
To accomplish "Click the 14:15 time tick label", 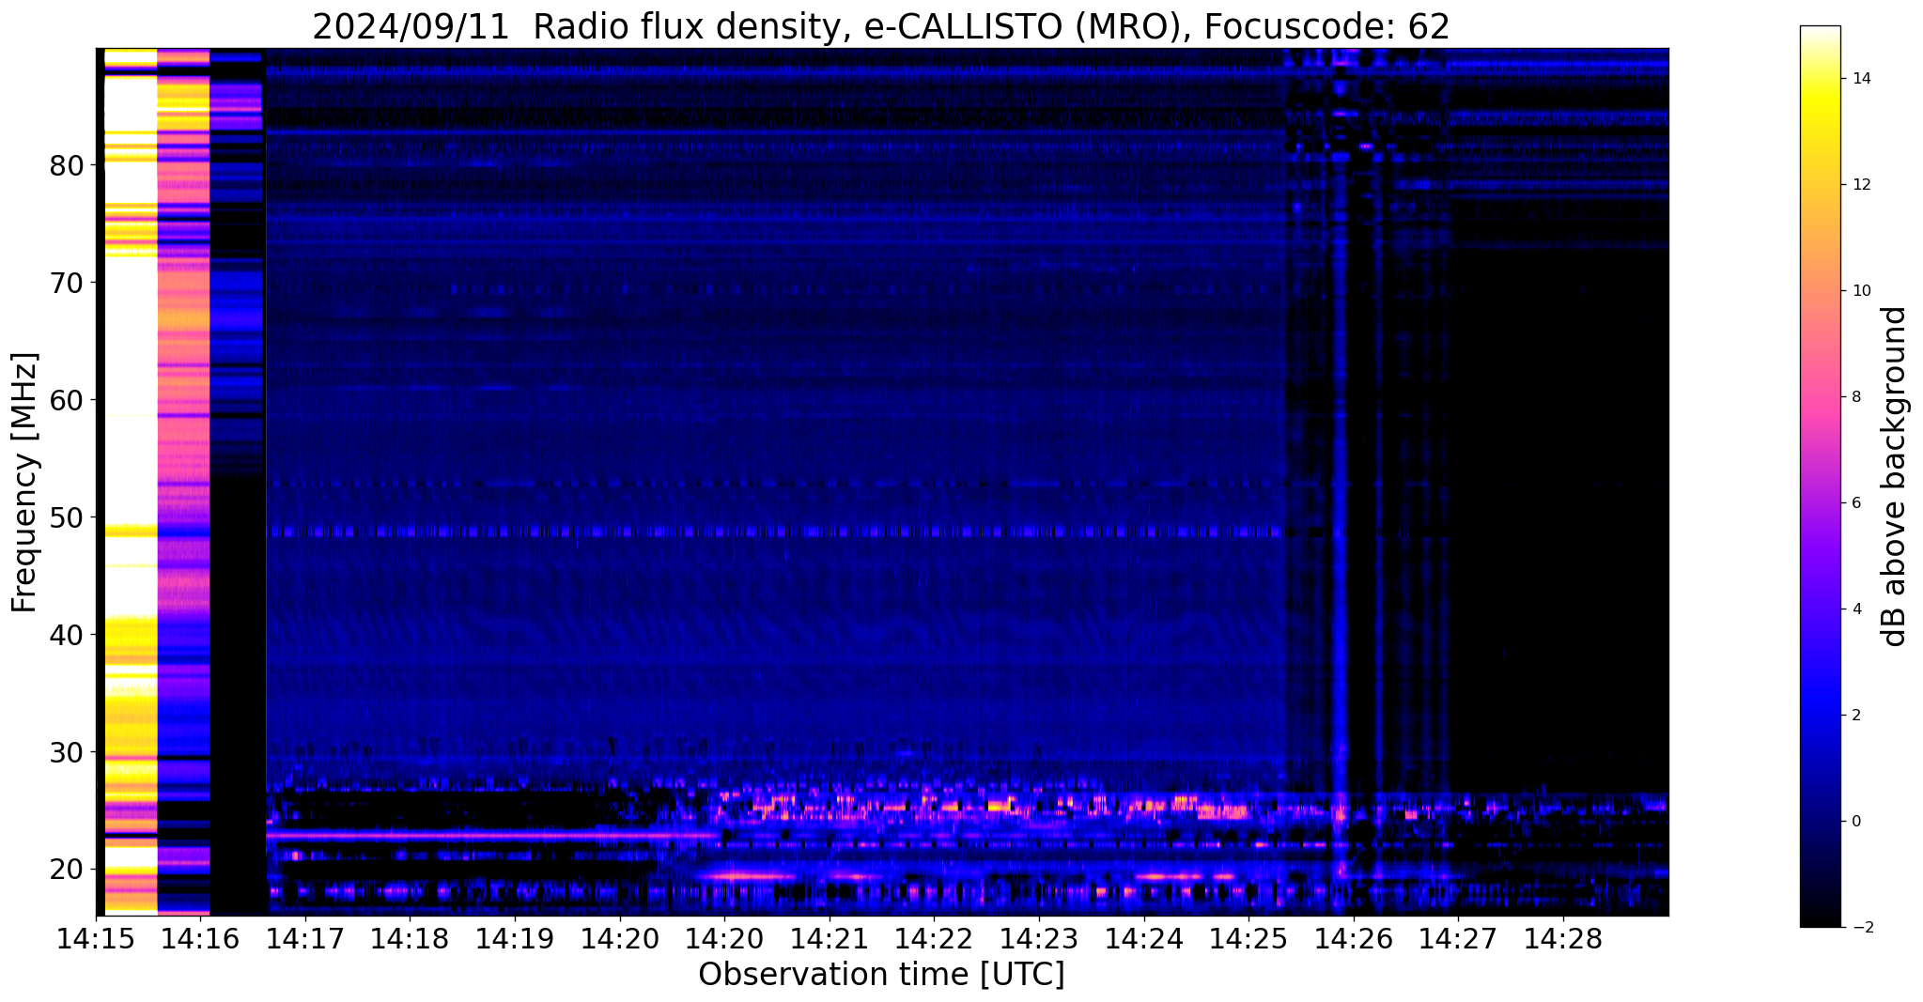I will tap(96, 938).
